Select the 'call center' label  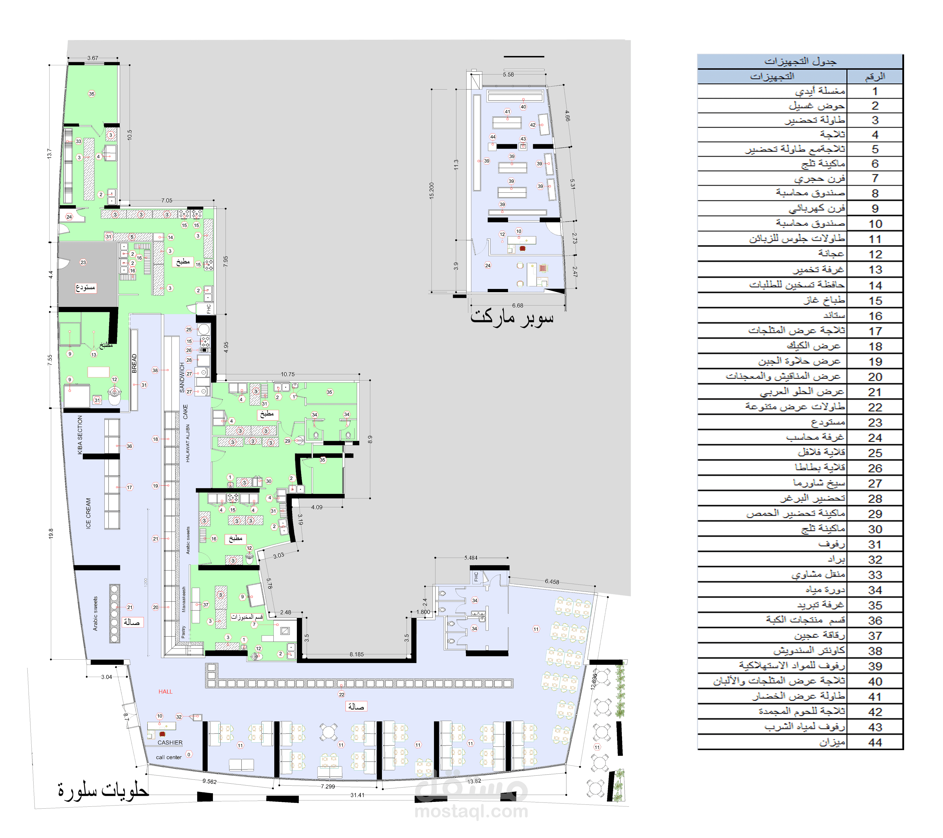[169, 757]
